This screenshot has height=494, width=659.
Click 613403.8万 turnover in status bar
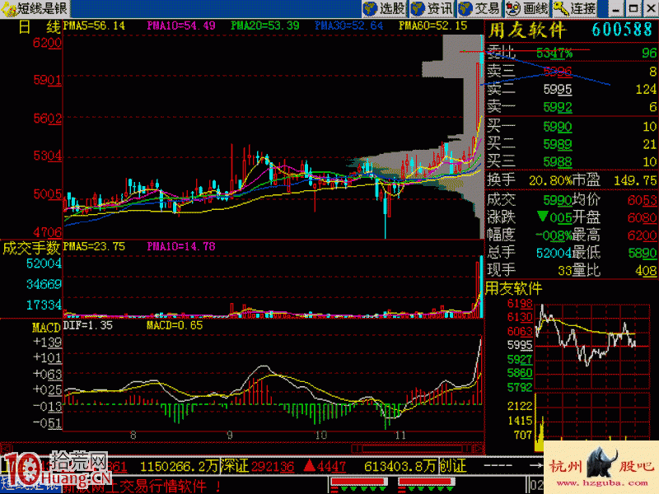click(x=400, y=466)
